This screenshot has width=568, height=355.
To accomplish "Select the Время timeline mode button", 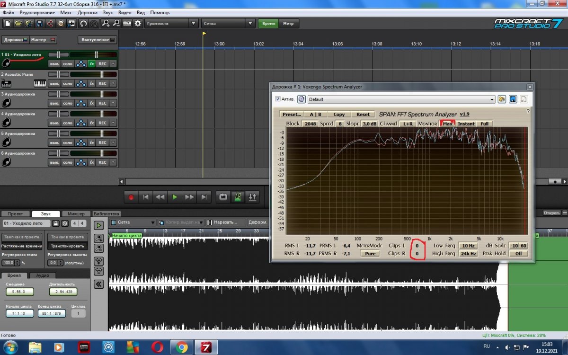I will 268,23.
